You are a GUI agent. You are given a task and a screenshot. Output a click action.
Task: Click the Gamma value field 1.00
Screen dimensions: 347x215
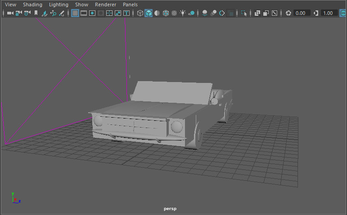click(x=329, y=13)
